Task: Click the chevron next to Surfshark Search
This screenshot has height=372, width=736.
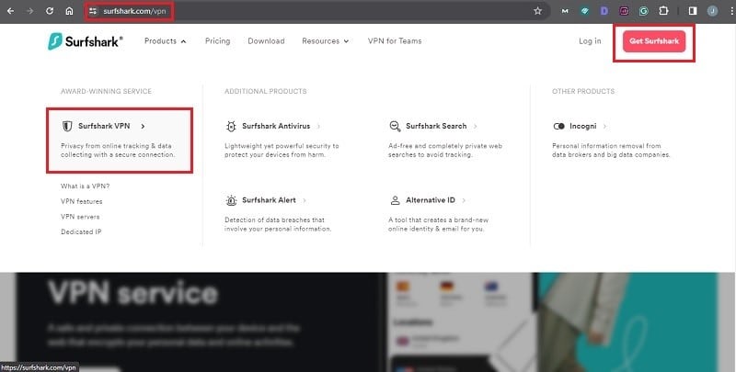Action: pyautogui.click(x=475, y=126)
